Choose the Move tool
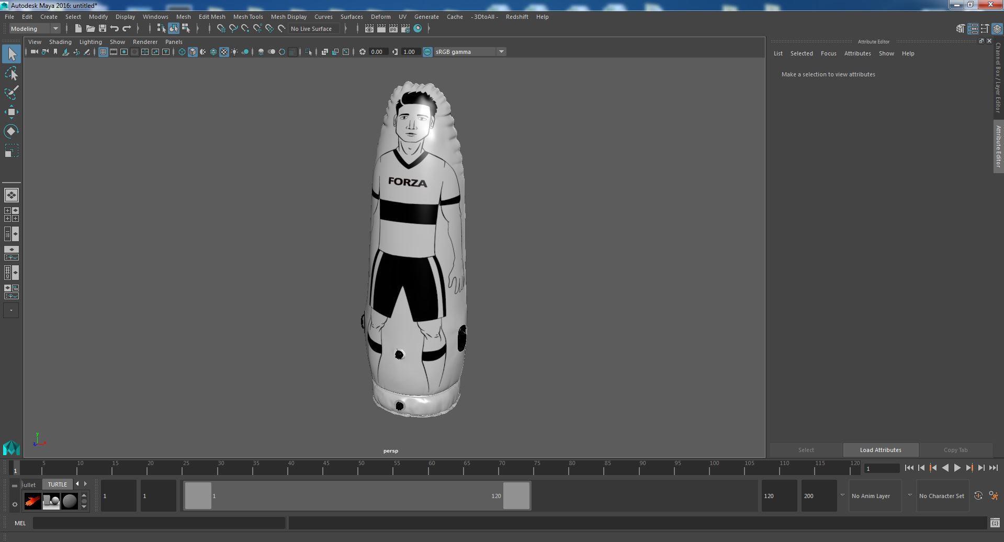 (12, 112)
